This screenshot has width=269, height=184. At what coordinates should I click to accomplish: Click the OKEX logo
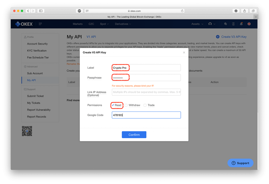[x=24, y=24]
